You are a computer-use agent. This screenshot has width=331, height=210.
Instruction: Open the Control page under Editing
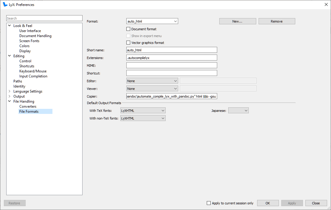(x=25, y=61)
